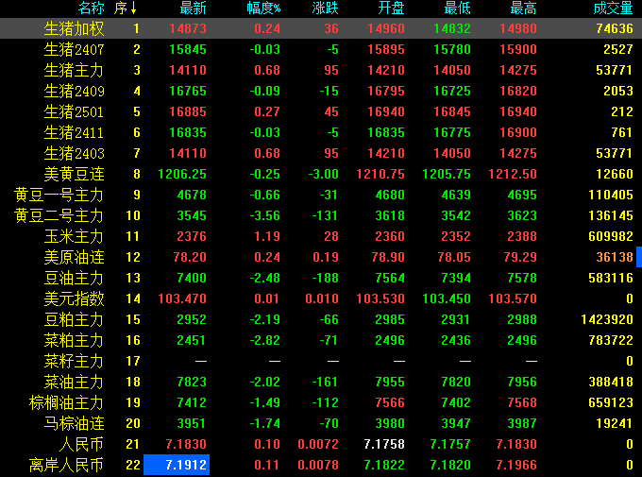Viewport: 642px width, 477px height.
Task: Sort by the 序 column header arrow
Action: pos(133,8)
